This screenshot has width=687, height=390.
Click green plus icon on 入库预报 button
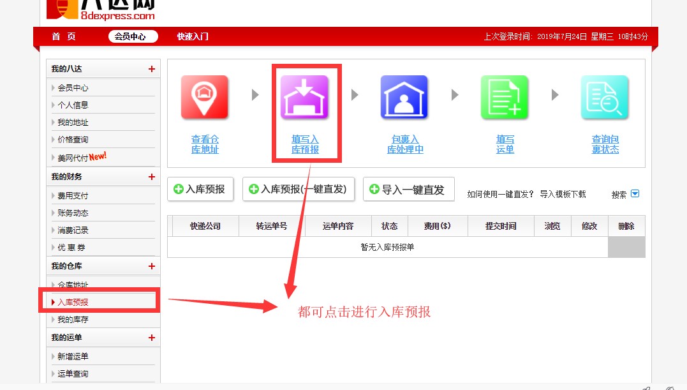pyautogui.click(x=179, y=189)
